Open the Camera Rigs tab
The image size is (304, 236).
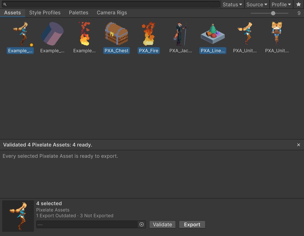[x=112, y=13]
